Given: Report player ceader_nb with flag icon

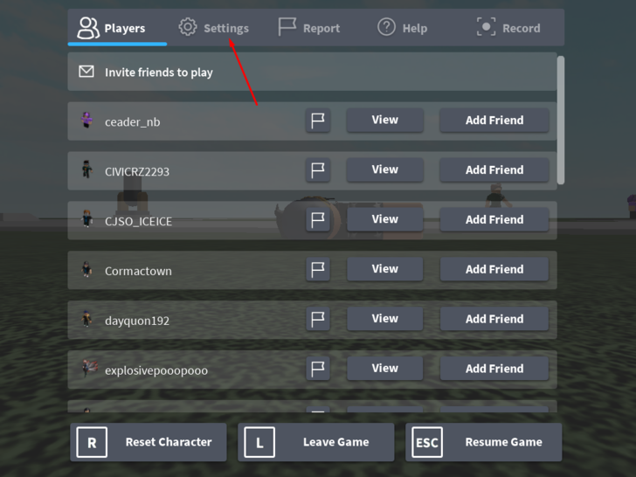Looking at the screenshot, I should coord(318,121).
